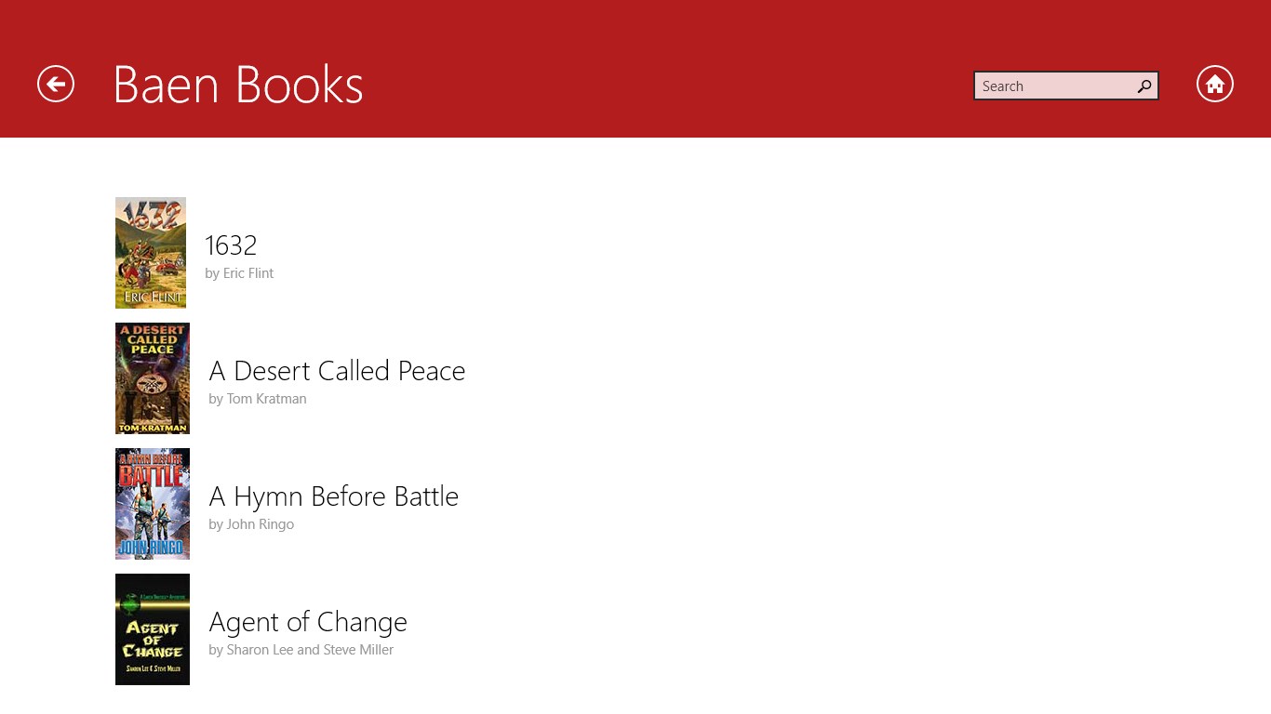This screenshot has height=714, width=1271.
Task: Select the A Hymn Before Battle cover
Action: pyautogui.click(x=153, y=504)
